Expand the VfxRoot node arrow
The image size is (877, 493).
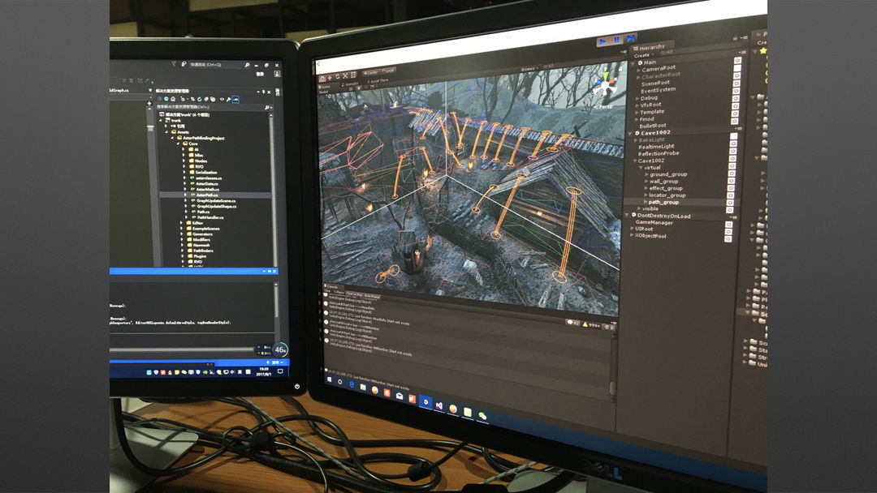637,105
